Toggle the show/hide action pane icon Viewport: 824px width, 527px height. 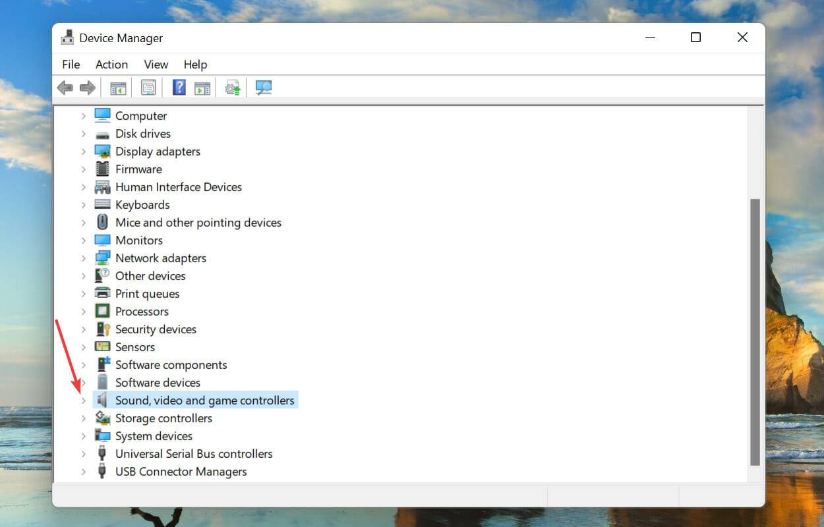202,88
